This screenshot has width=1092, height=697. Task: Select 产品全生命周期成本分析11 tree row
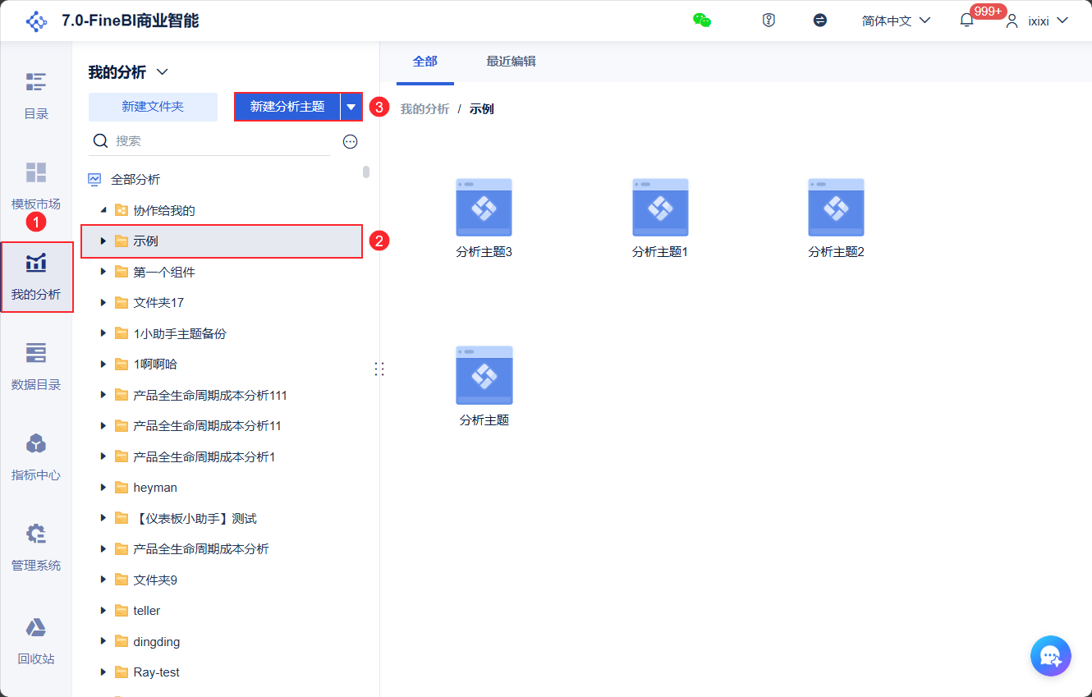tap(222, 425)
